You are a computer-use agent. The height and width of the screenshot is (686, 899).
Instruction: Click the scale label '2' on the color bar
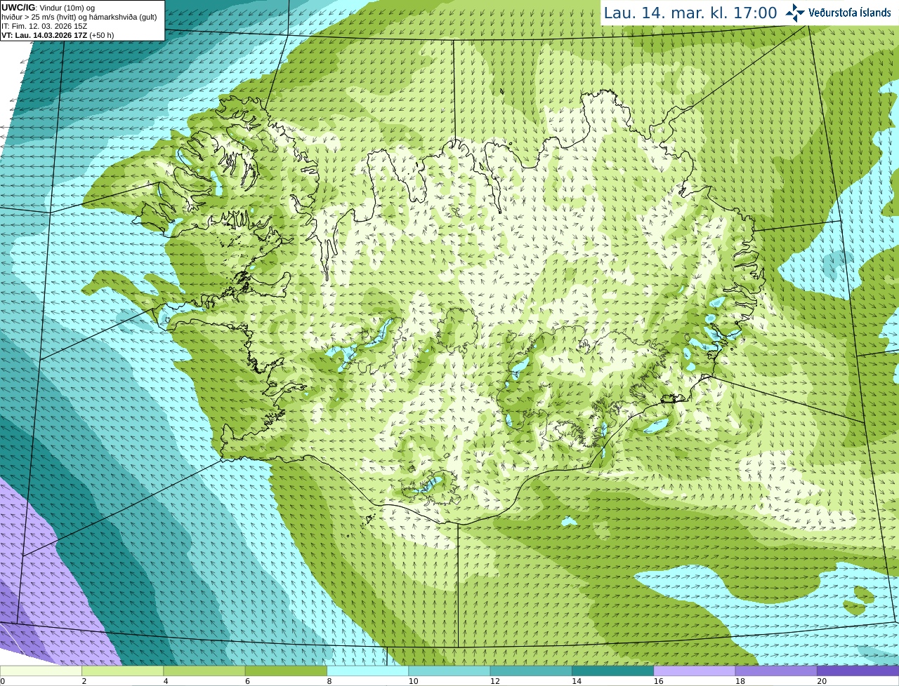point(84,681)
